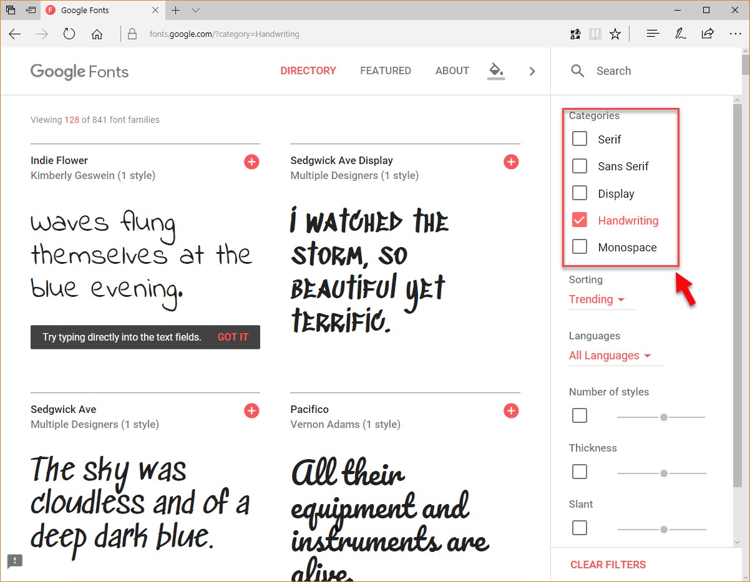This screenshot has width=750, height=582.
Task: Expand the nav menu with right chevron
Action: point(532,71)
